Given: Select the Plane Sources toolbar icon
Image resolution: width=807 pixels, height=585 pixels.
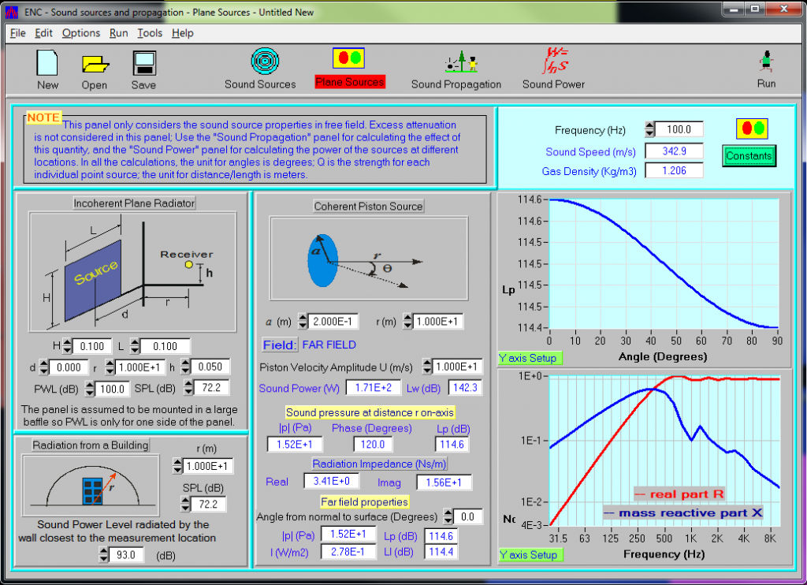Looking at the screenshot, I should point(349,58).
